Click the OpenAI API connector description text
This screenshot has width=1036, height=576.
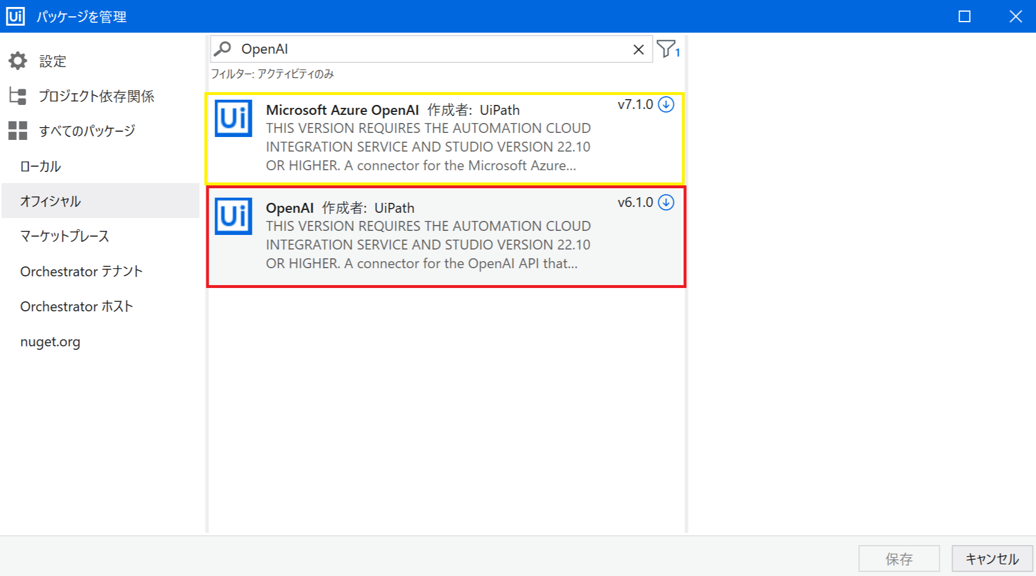click(x=429, y=245)
